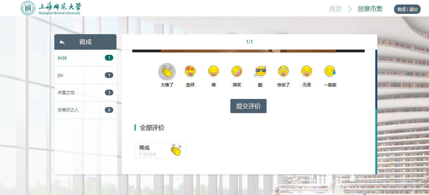Select the jbn list entry

click(x=85, y=75)
